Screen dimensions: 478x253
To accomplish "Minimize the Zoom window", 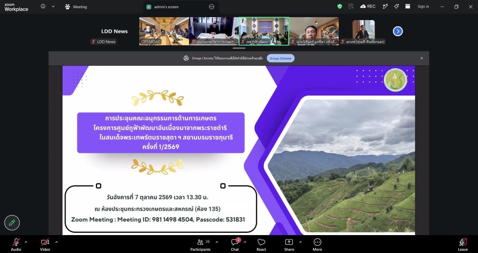I will 442,6.
